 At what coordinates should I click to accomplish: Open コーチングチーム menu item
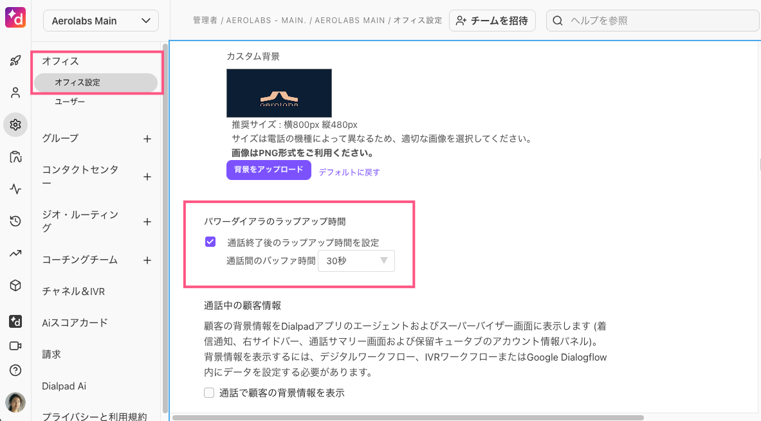pos(80,260)
